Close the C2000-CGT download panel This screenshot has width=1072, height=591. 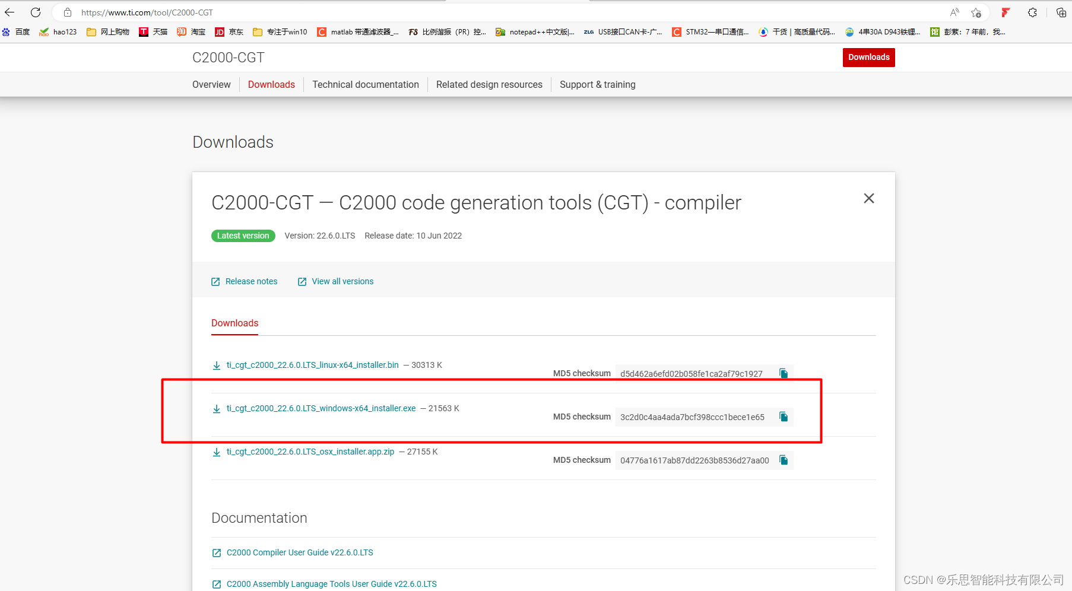pyautogui.click(x=869, y=198)
